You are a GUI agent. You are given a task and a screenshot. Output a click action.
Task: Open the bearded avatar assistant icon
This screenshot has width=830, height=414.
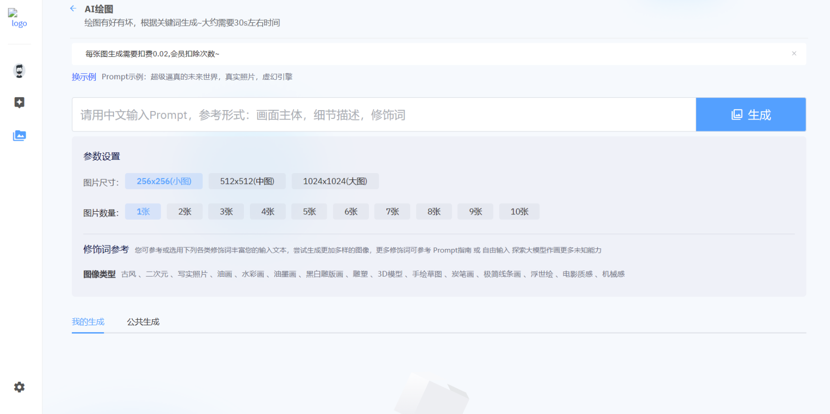click(19, 71)
